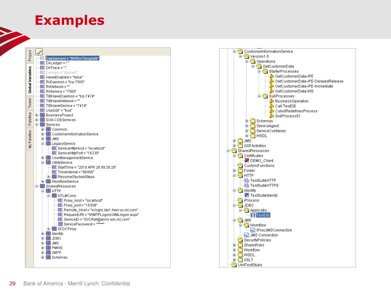Expand the SOA-COEServices group

click(x=37, y=120)
